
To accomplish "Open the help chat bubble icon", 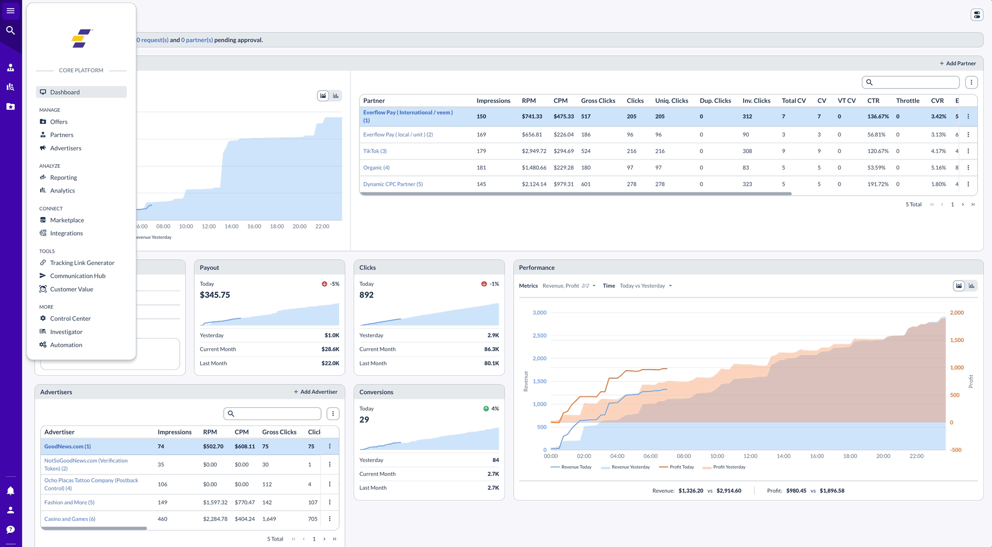I will (11, 529).
